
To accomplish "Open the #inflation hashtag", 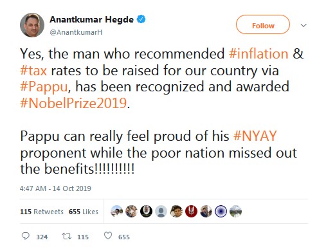I will click(258, 53).
